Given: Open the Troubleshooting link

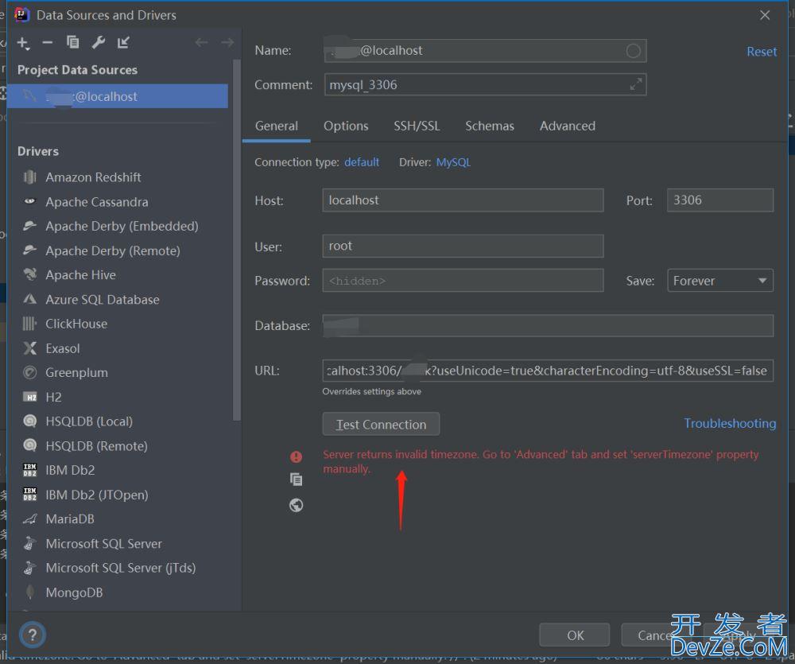Looking at the screenshot, I should coord(730,424).
